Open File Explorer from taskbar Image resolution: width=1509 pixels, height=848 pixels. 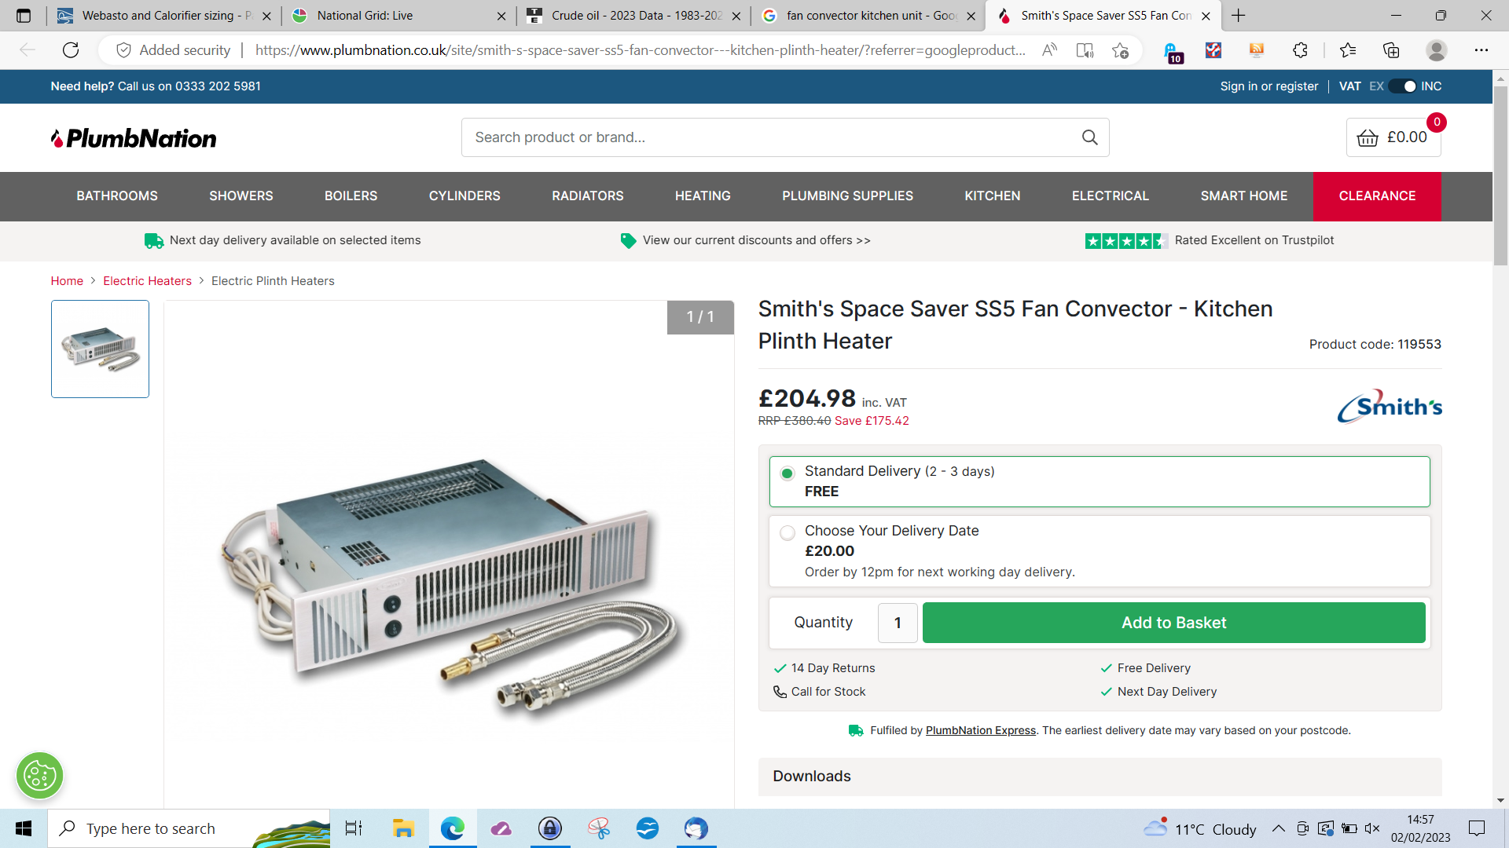tap(403, 828)
